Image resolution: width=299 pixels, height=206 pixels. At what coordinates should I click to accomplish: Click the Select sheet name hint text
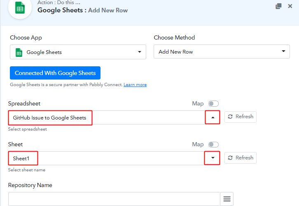tap(27, 170)
